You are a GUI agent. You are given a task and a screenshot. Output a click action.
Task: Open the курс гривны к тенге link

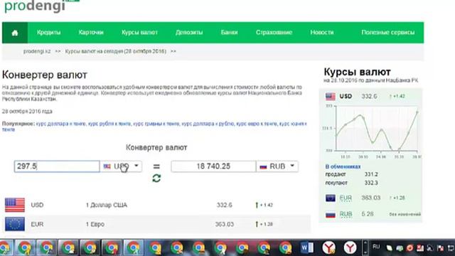coord(156,124)
